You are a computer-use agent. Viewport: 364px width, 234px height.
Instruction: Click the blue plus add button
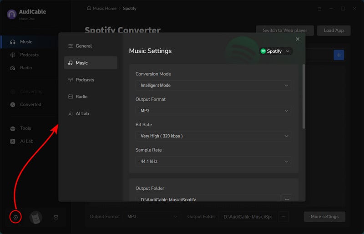point(339,55)
